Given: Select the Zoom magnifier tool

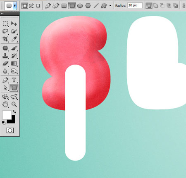Looking at the screenshot, I should click(x=14, y=104).
